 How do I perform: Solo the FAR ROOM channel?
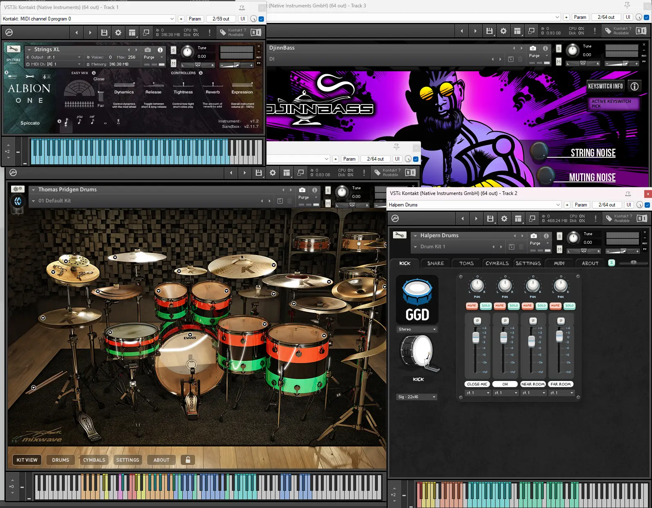coord(570,306)
